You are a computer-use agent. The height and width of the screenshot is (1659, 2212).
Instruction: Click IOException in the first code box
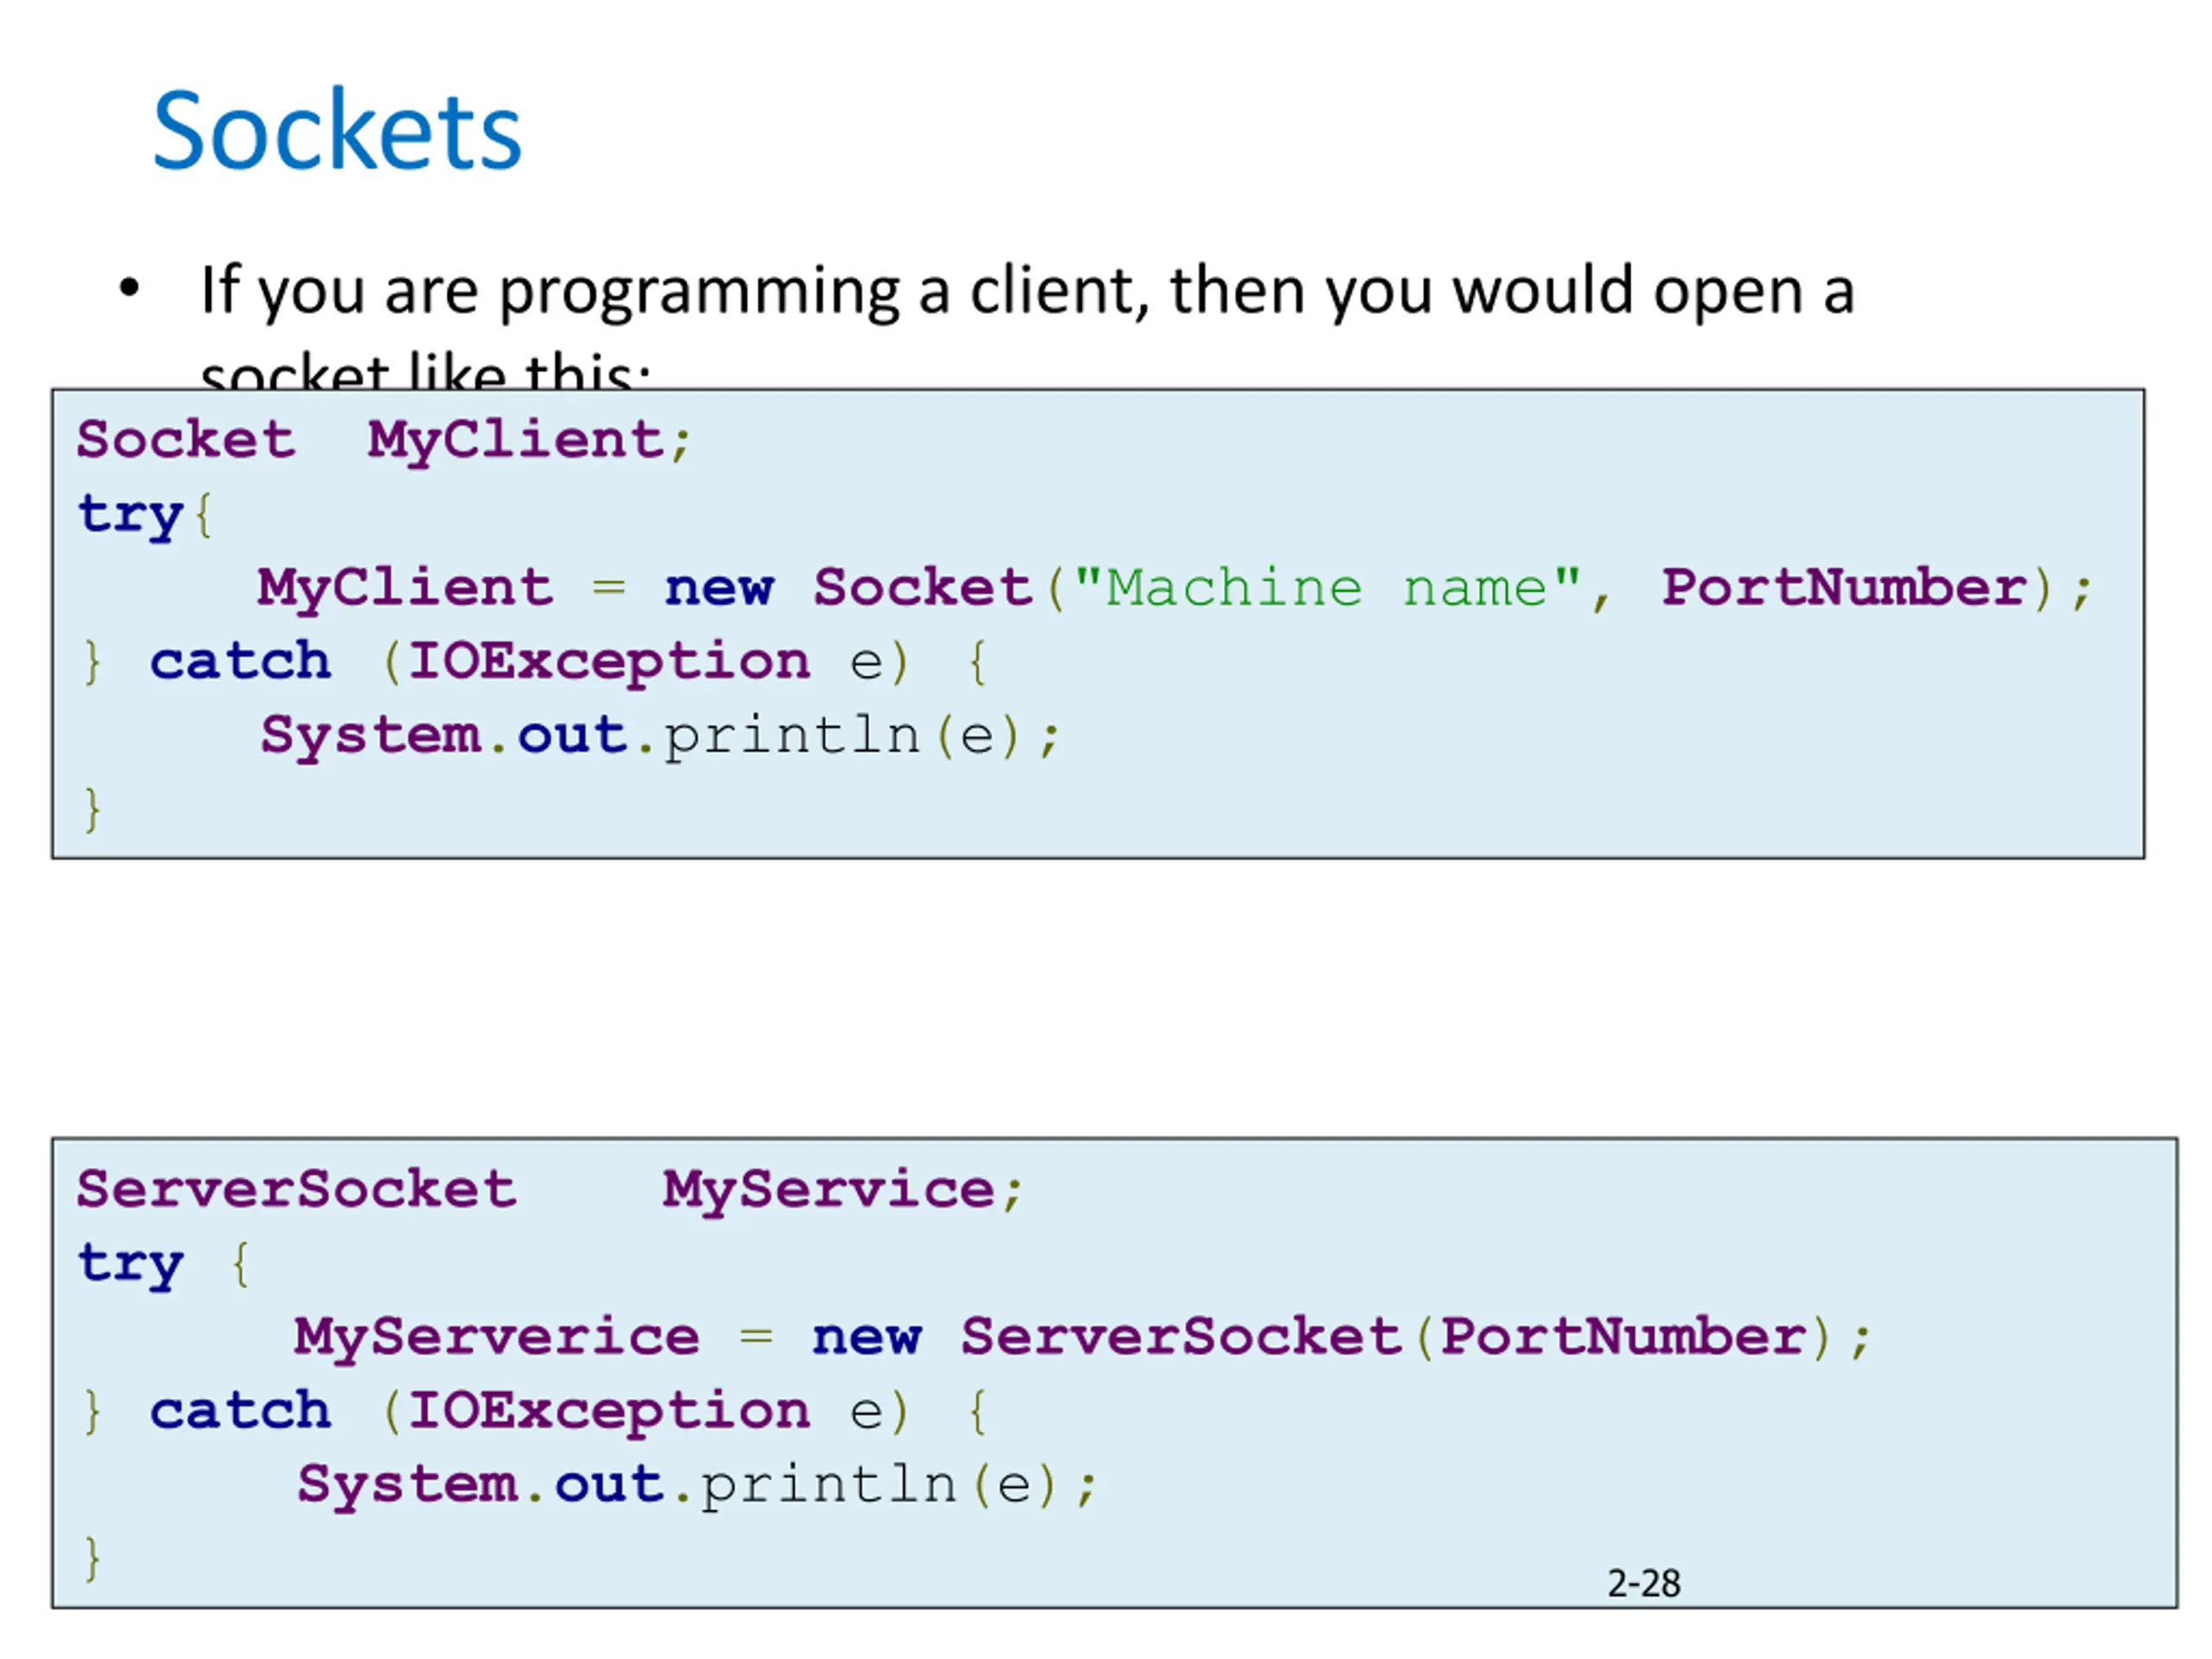coord(609,662)
